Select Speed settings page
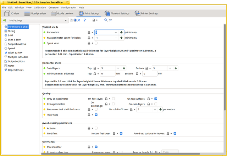The width and height of the screenshot is (227, 156). coord(11,48)
